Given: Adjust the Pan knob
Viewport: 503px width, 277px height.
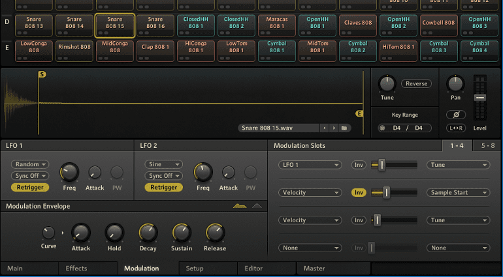Looking at the screenshot, I should pos(455,84).
